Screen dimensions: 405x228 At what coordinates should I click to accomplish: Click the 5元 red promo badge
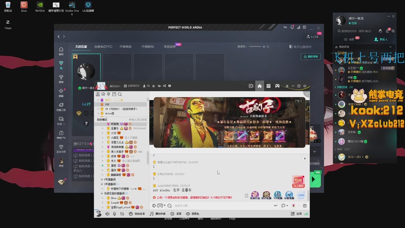(298, 181)
